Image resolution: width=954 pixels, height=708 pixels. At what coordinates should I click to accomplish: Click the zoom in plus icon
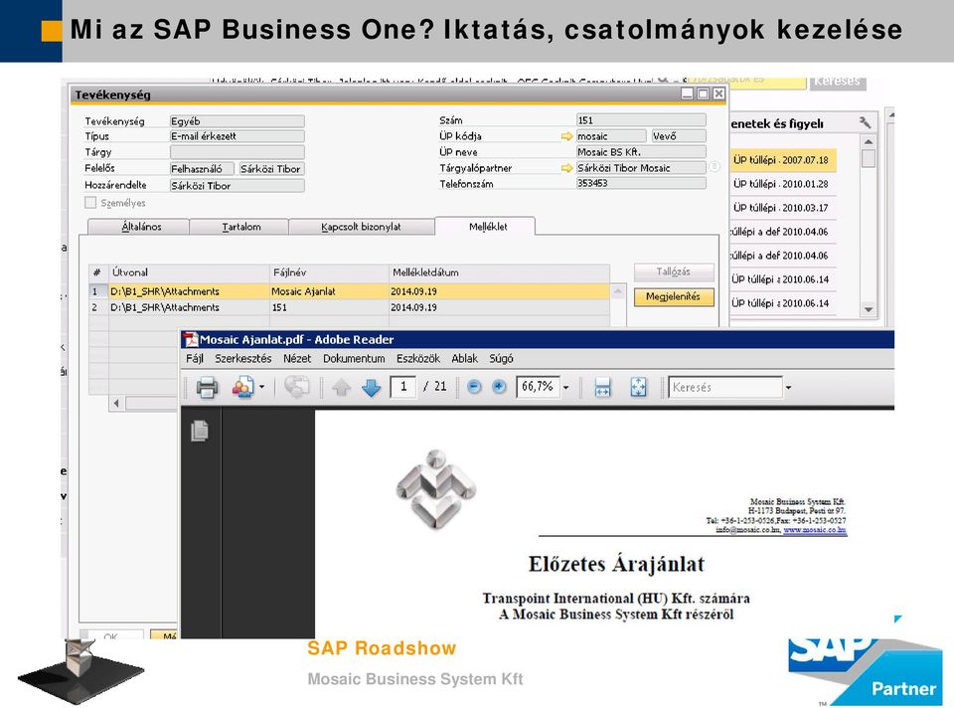(499, 387)
